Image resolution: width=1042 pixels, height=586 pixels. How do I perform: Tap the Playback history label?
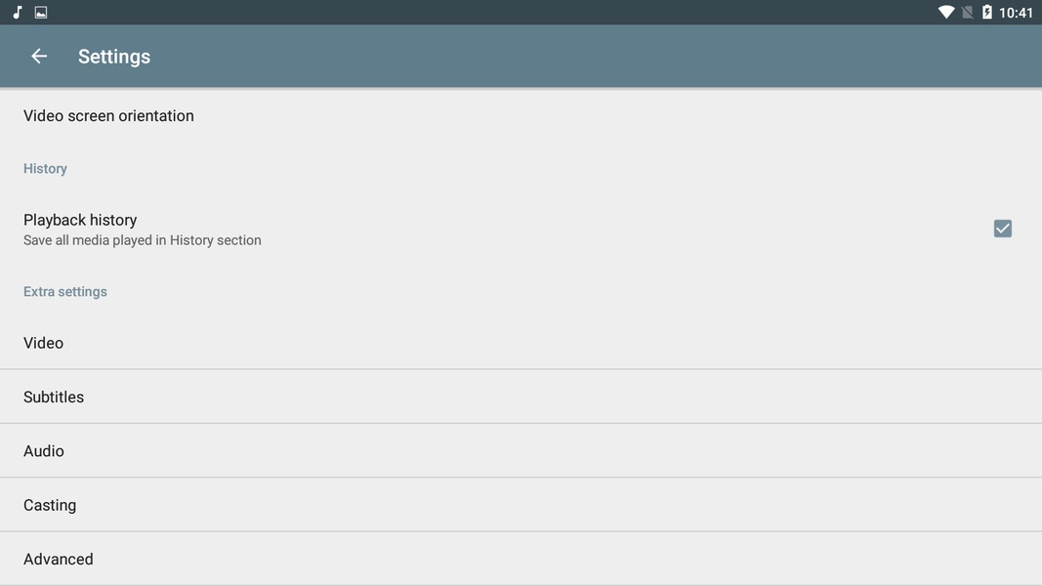pyautogui.click(x=80, y=220)
